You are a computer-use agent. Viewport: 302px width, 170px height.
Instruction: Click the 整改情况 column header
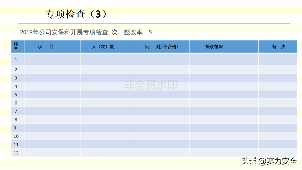coord(224,47)
